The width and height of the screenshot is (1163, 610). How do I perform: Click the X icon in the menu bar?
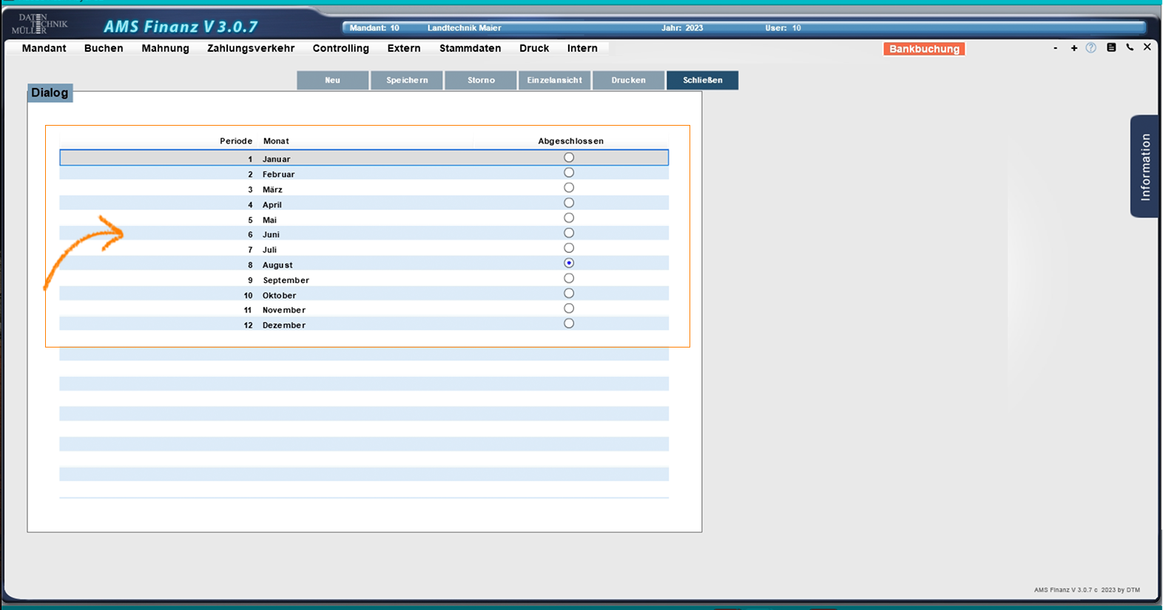tap(1147, 47)
